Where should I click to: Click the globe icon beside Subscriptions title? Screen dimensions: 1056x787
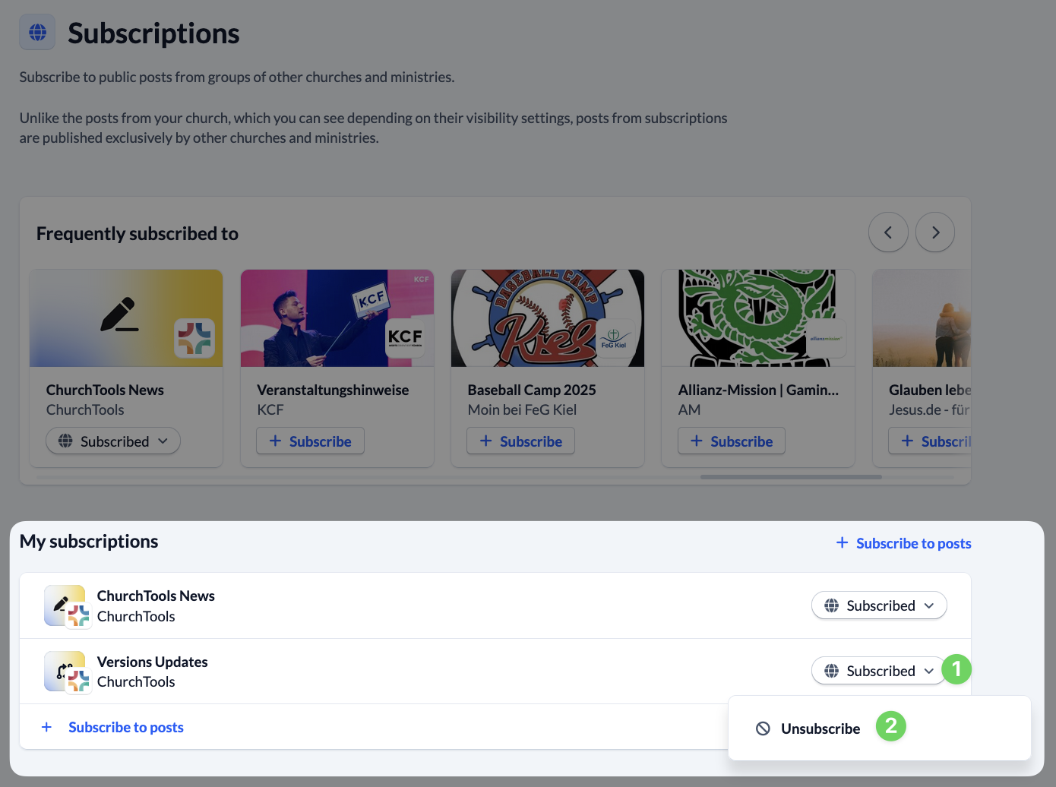click(37, 32)
